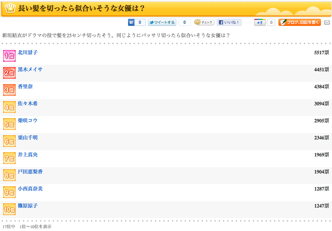
Task: Open the 井上真央 link
Action: [28, 155]
